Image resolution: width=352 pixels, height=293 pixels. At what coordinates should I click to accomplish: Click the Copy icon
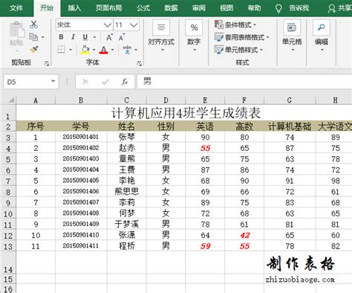(33, 37)
